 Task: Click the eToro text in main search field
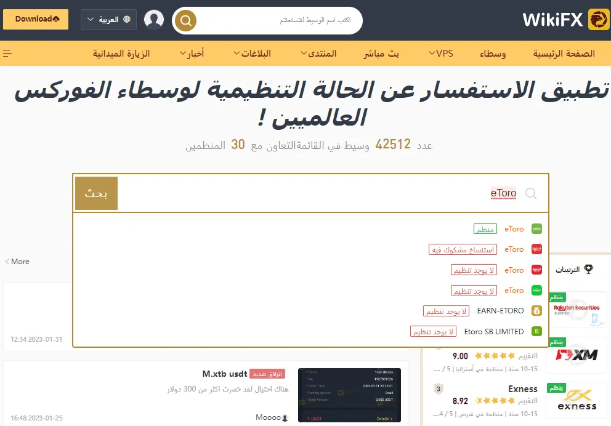click(x=503, y=193)
